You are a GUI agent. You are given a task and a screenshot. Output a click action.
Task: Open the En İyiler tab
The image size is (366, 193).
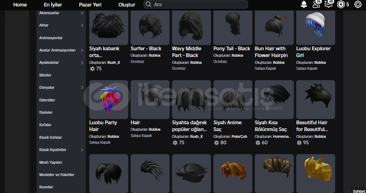(53, 5)
